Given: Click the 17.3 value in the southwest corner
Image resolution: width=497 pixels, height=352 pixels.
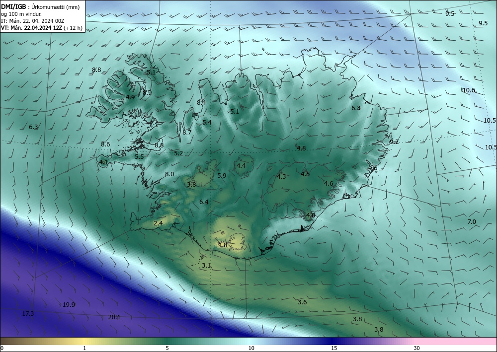Looking at the screenshot, I should click(x=28, y=314).
